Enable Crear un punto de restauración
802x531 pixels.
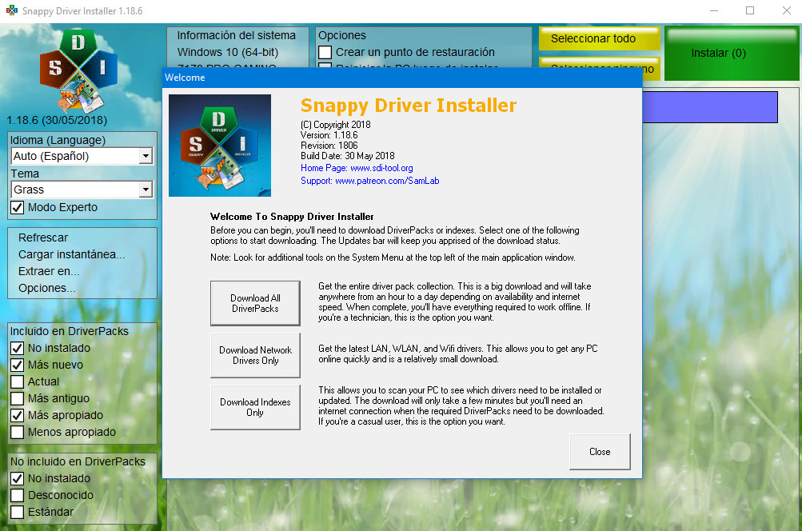pos(325,52)
